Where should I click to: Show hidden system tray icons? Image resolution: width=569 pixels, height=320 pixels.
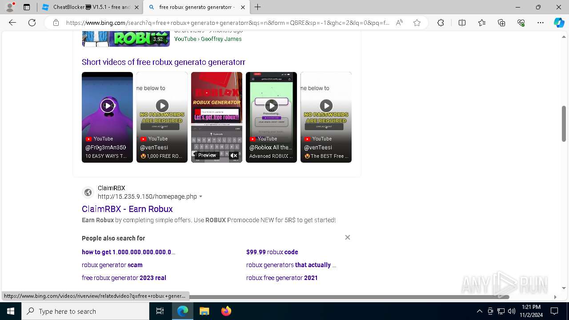[x=479, y=311]
